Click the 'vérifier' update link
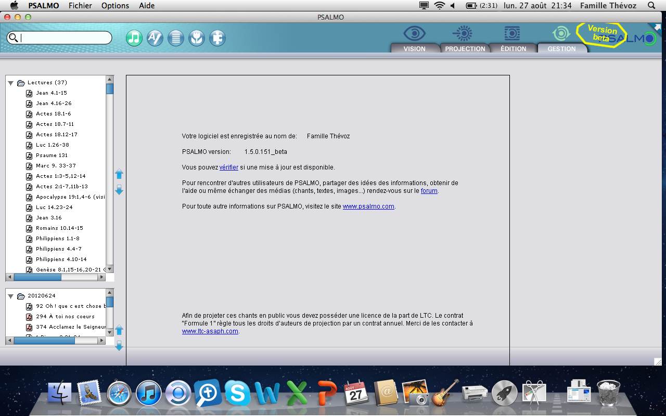This screenshot has height=416, width=666. (x=229, y=167)
